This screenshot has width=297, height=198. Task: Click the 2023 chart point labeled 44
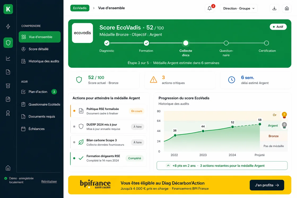(x=203, y=131)
